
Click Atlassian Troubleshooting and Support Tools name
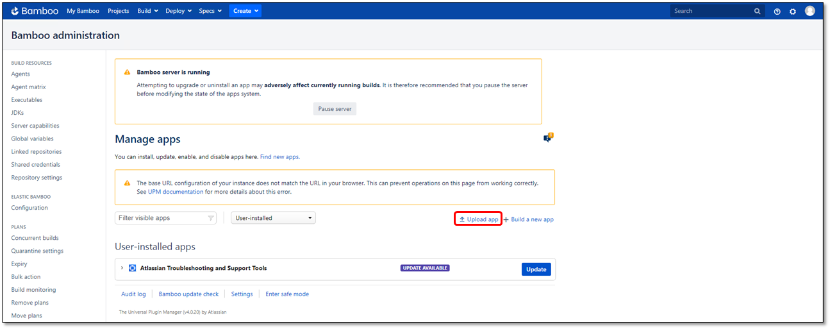click(x=204, y=268)
